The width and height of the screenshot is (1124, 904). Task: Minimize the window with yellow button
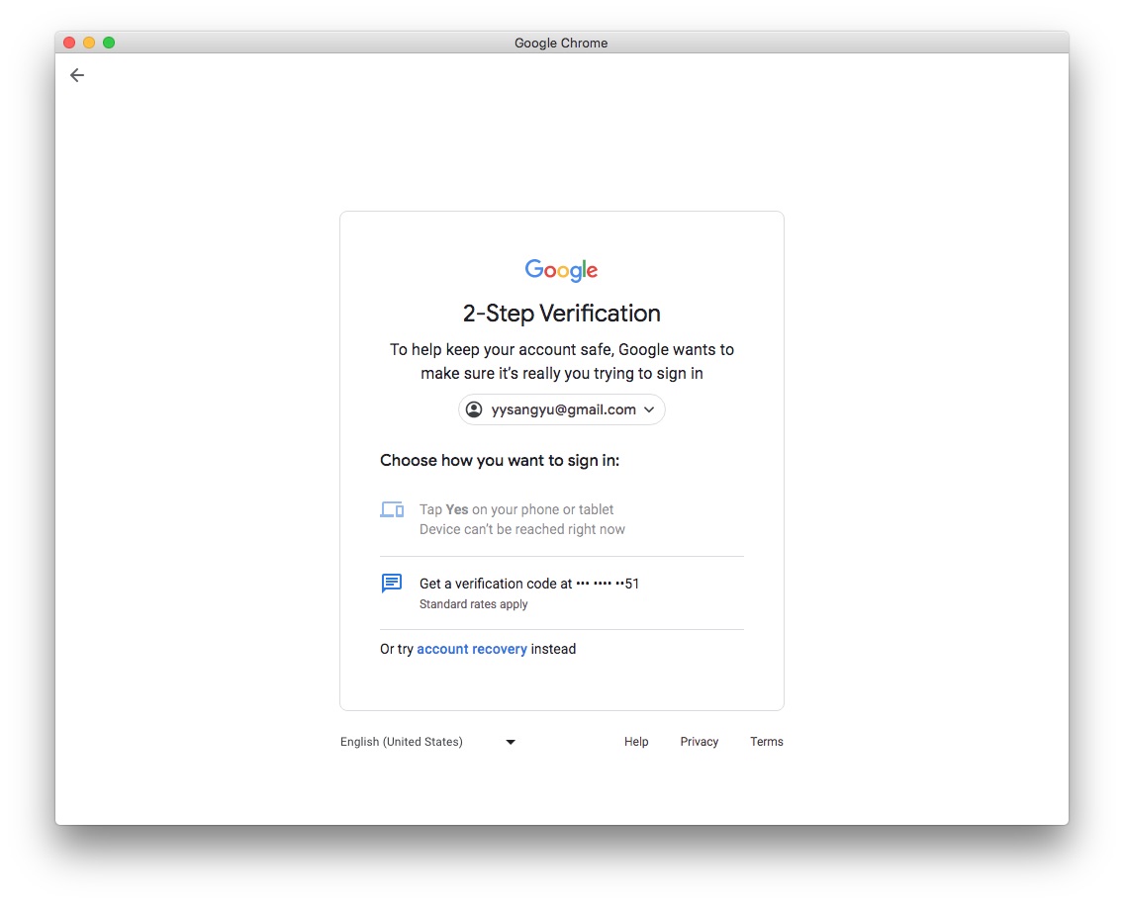pos(89,43)
